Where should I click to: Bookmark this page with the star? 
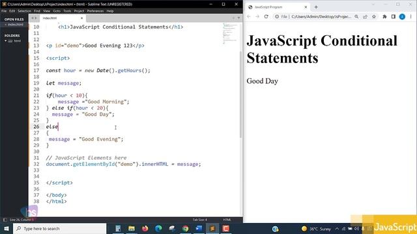(x=374, y=16)
